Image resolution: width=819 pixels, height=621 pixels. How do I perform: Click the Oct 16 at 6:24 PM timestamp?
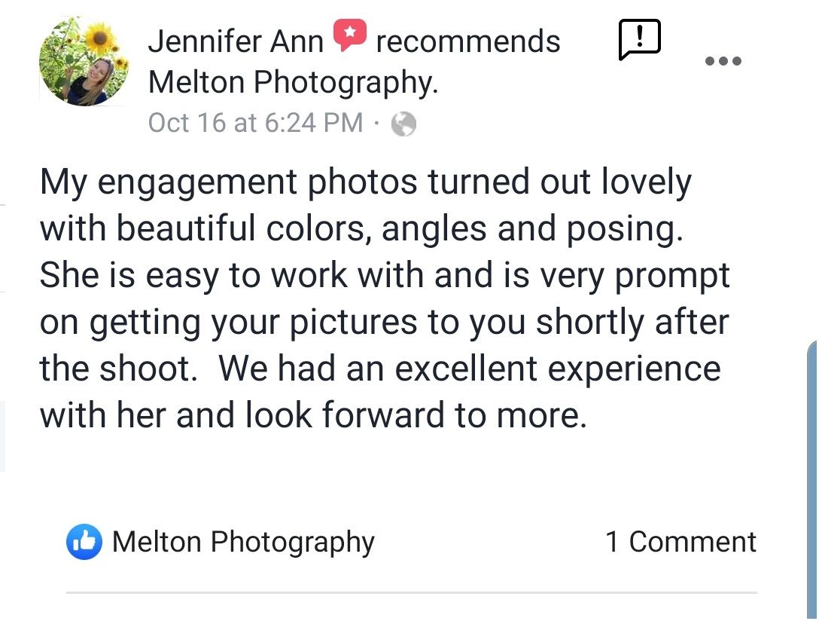(256, 123)
